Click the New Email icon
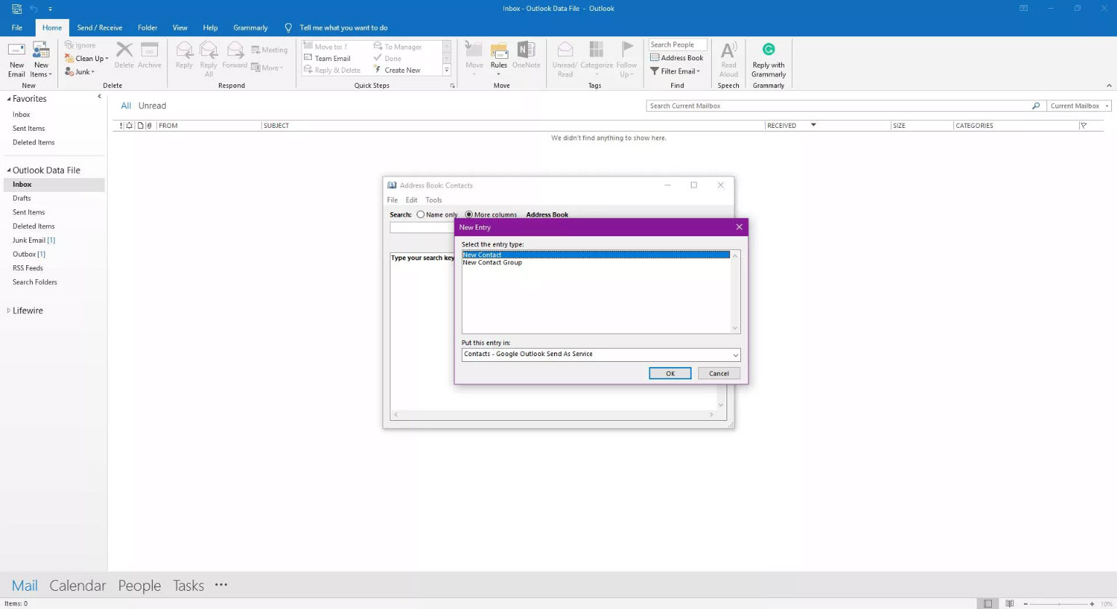 [16, 51]
